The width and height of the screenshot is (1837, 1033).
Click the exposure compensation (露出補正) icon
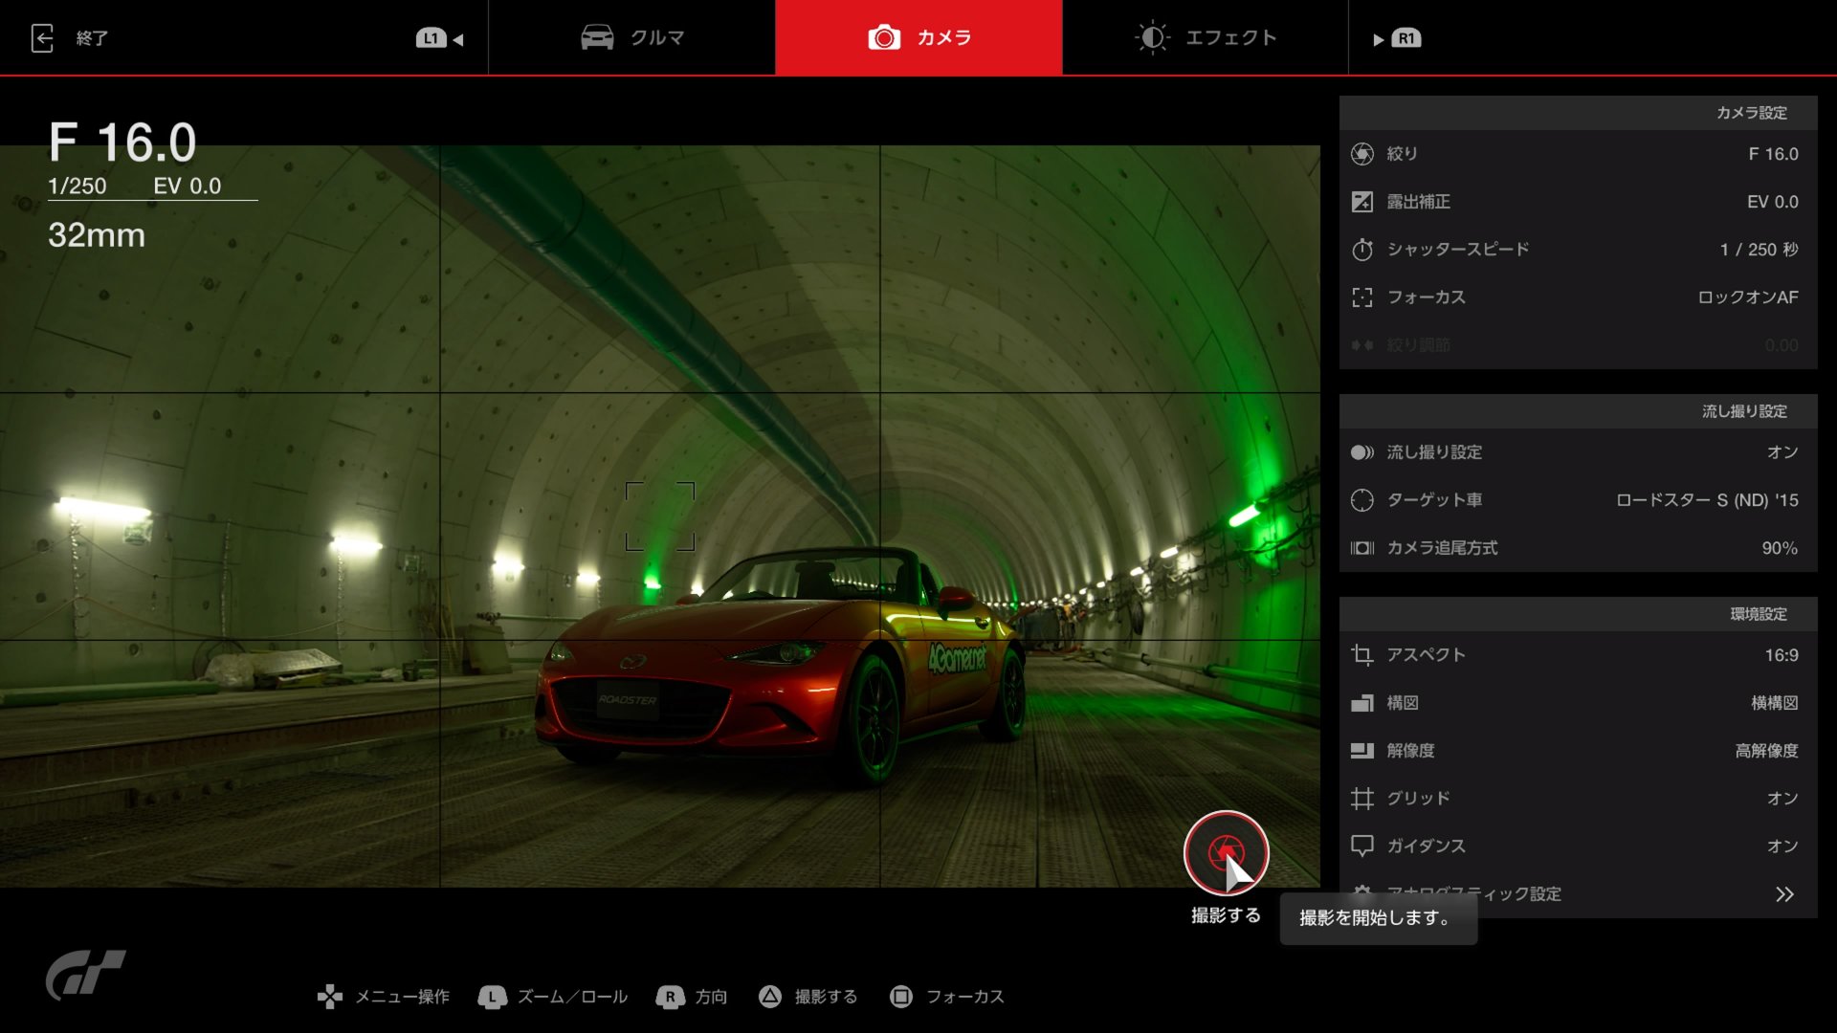pos(1362,202)
